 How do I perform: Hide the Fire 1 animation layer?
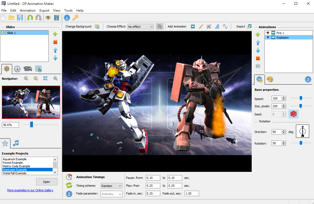click(x=268, y=33)
